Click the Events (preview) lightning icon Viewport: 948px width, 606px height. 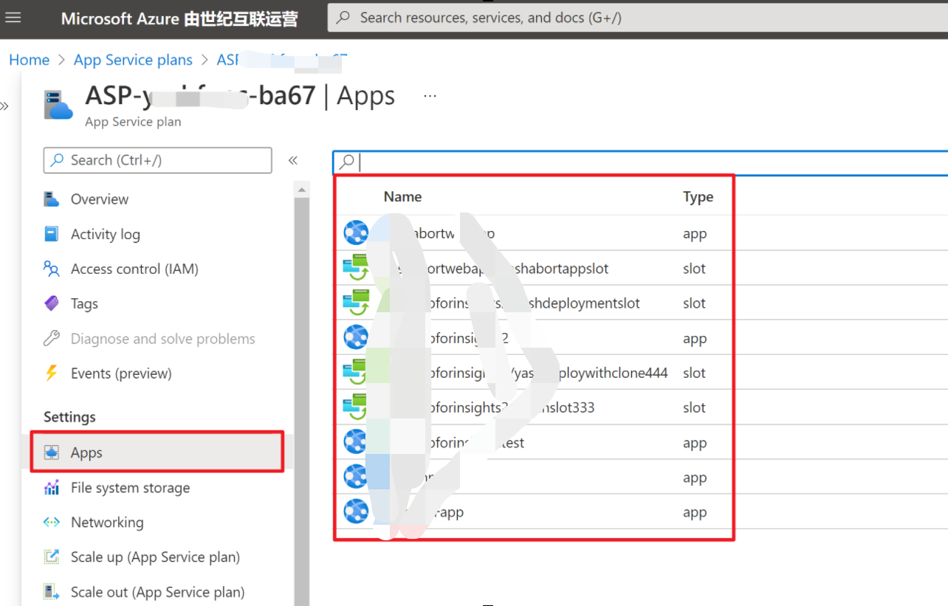[51, 373]
